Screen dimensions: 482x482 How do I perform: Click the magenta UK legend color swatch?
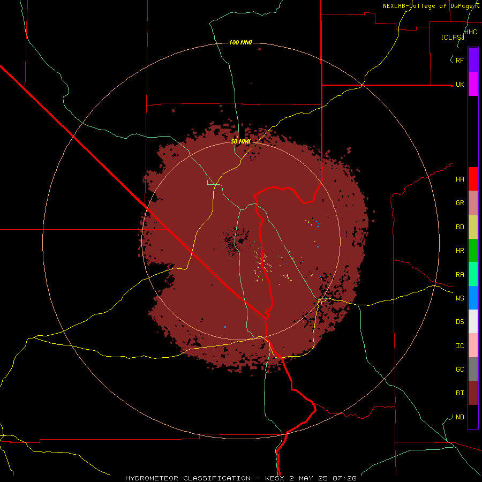[x=473, y=84]
